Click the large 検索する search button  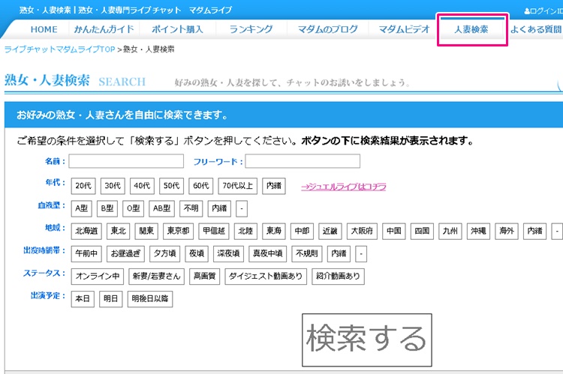pos(366,340)
